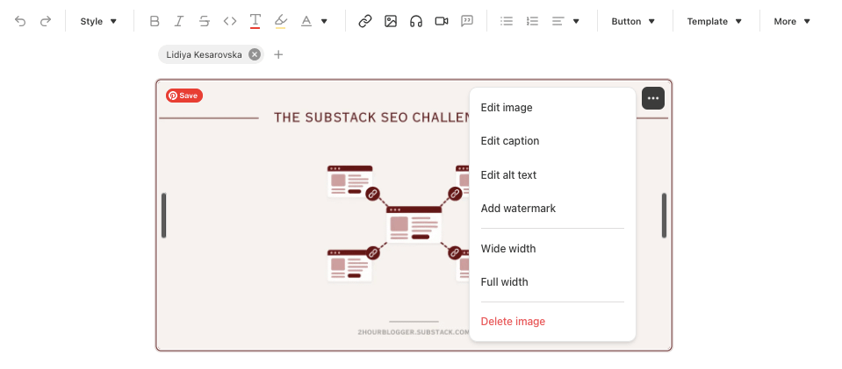The width and height of the screenshot is (842, 369).
Task: Expand the alignment dropdown arrow
Action: (x=576, y=21)
